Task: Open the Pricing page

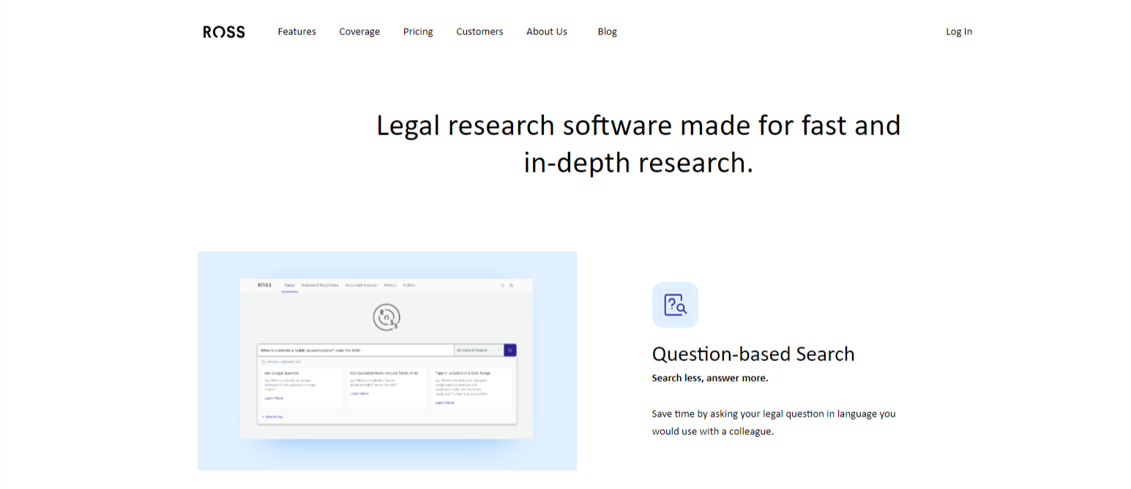Action: pyautogui.click(x=418, y=31)
